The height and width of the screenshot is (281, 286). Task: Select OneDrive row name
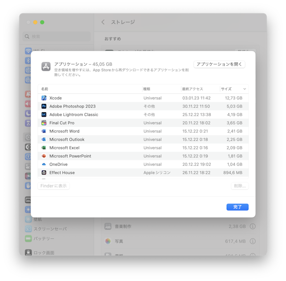point(58,164)
